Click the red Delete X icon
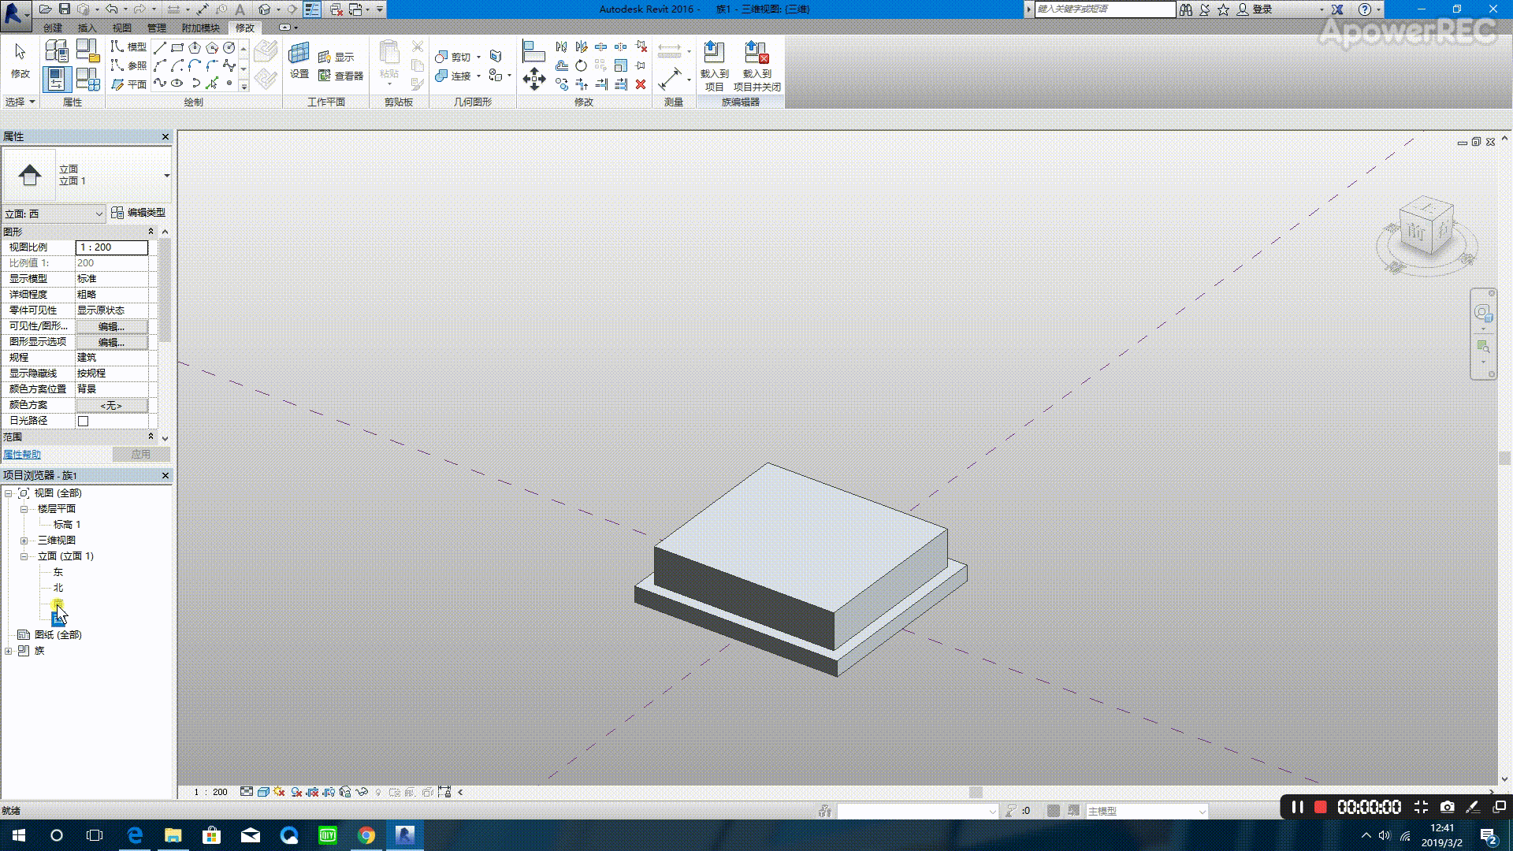This screenshot has height=851, width=1513. point(641,84)
